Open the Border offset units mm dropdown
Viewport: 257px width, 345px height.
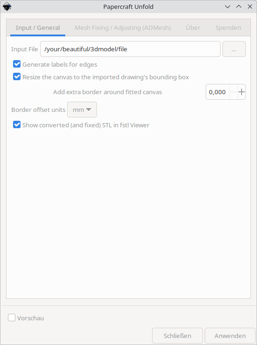click(x=82, y=110)
